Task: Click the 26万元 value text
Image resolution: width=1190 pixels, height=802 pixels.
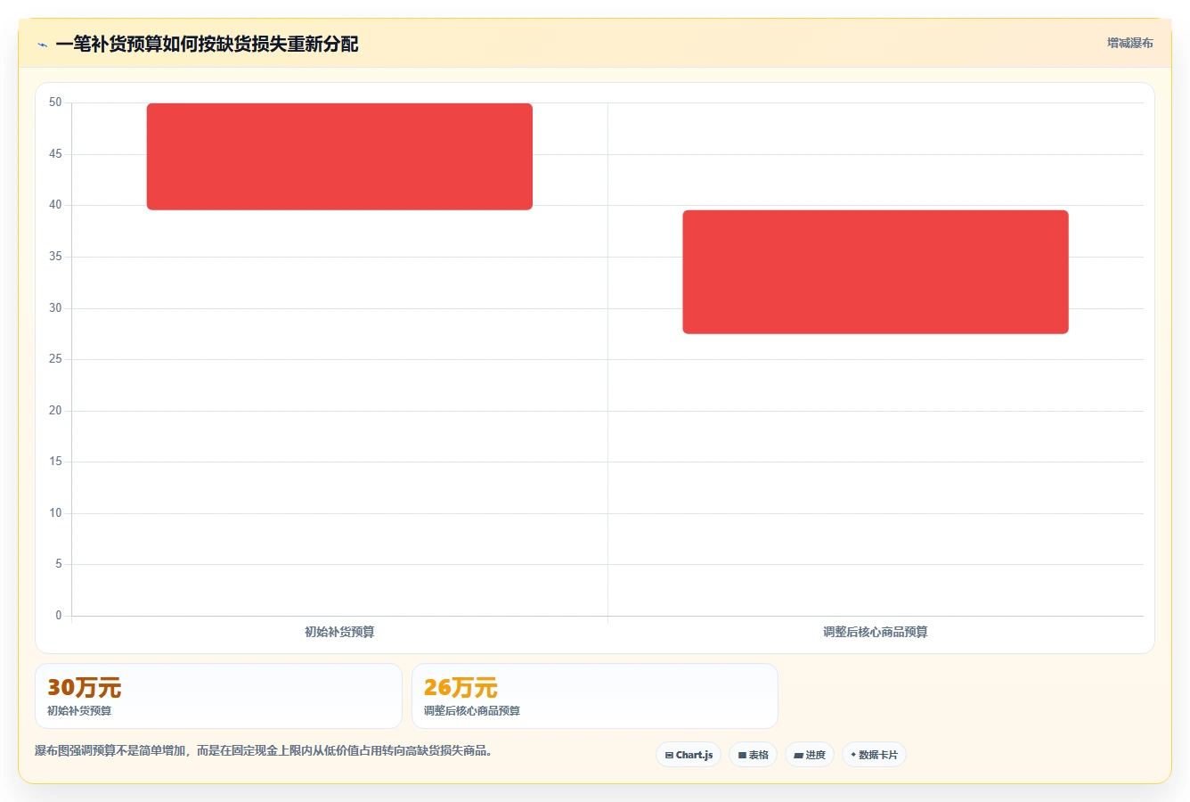Action: 461,688
